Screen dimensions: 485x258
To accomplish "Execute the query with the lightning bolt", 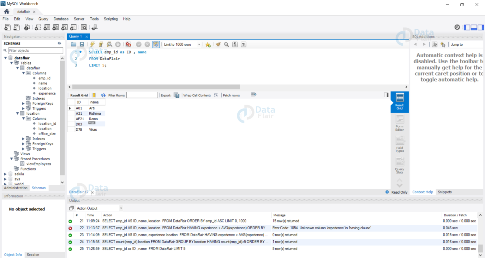I will click(x=93, y=44).
